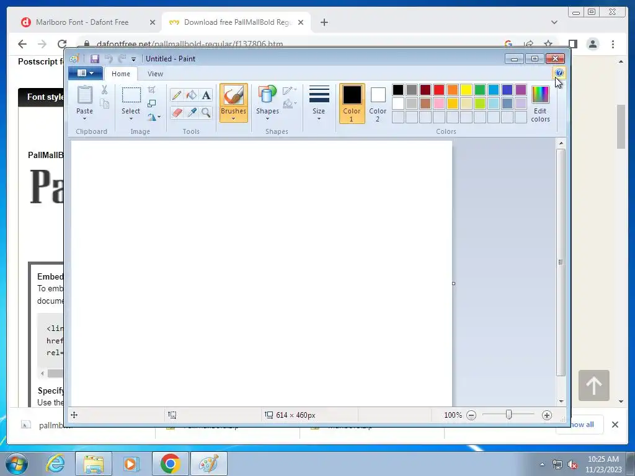Expand the Shapes dropdown arrow
This screenshot has width=635, height=476.
click(267, 118)
